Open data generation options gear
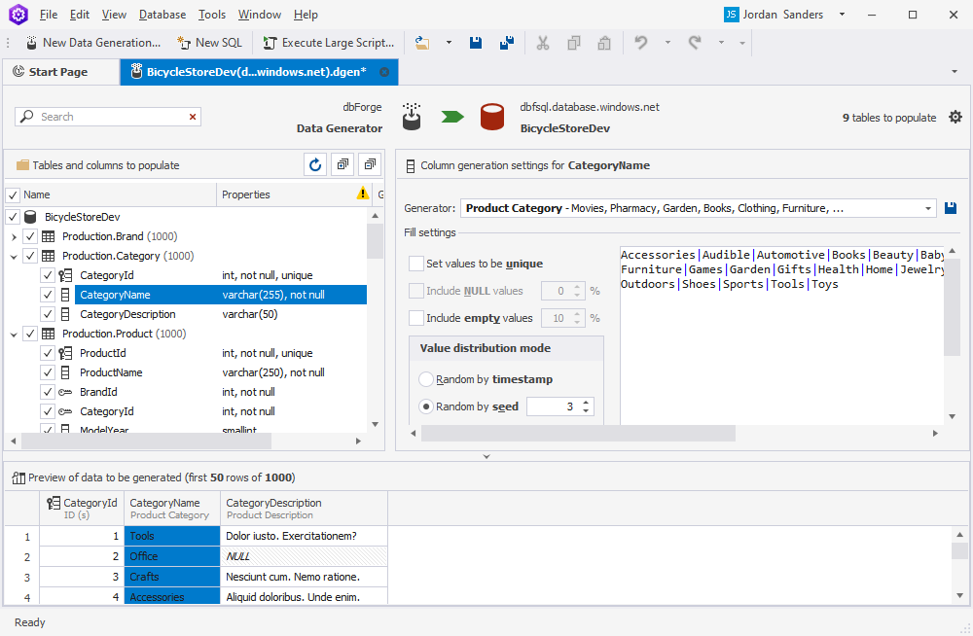 pyautogui.click(x=955, y=117)
